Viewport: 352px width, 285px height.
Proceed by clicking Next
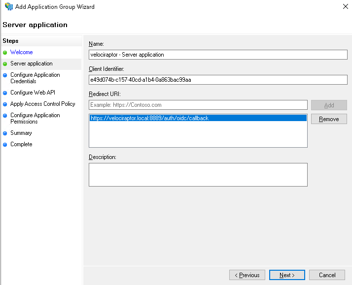287,275
